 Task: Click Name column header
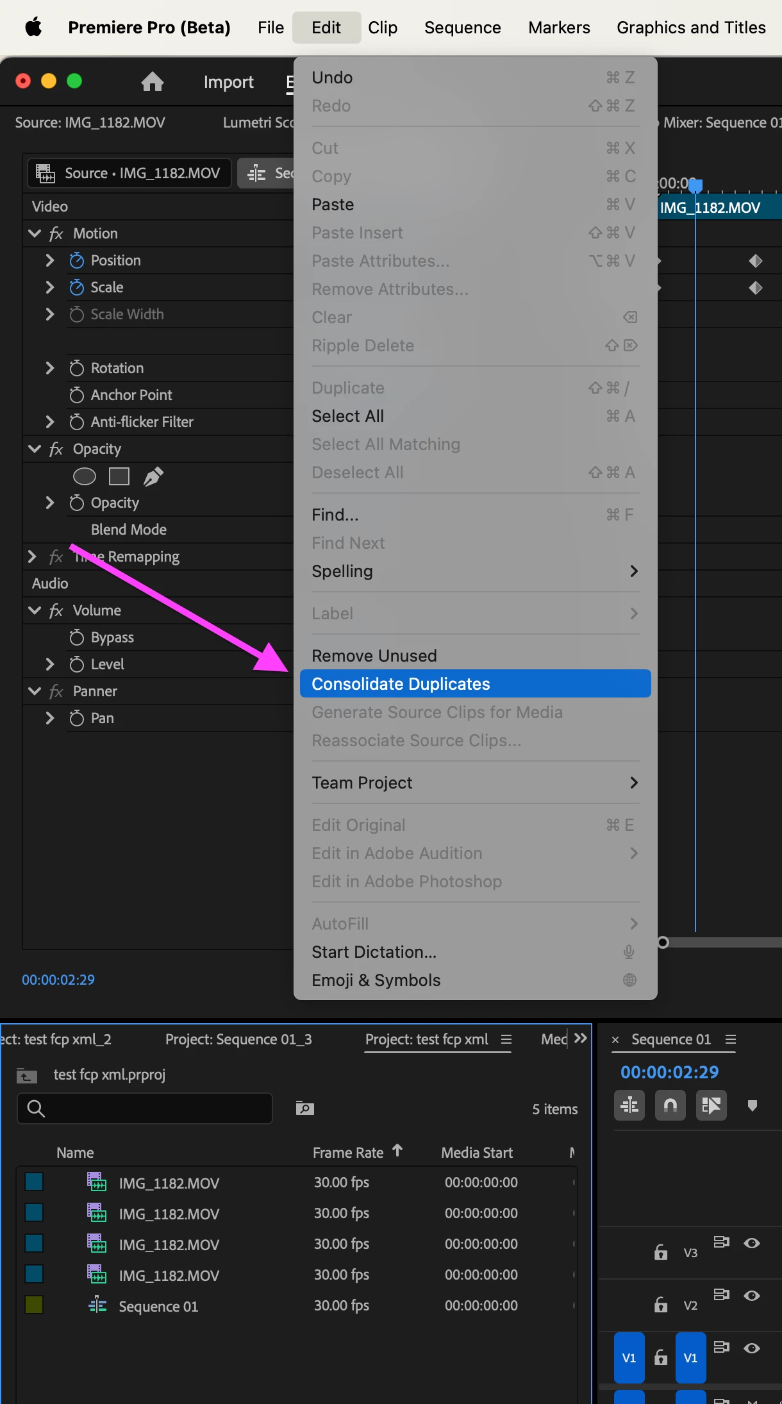click(75, 1153)
